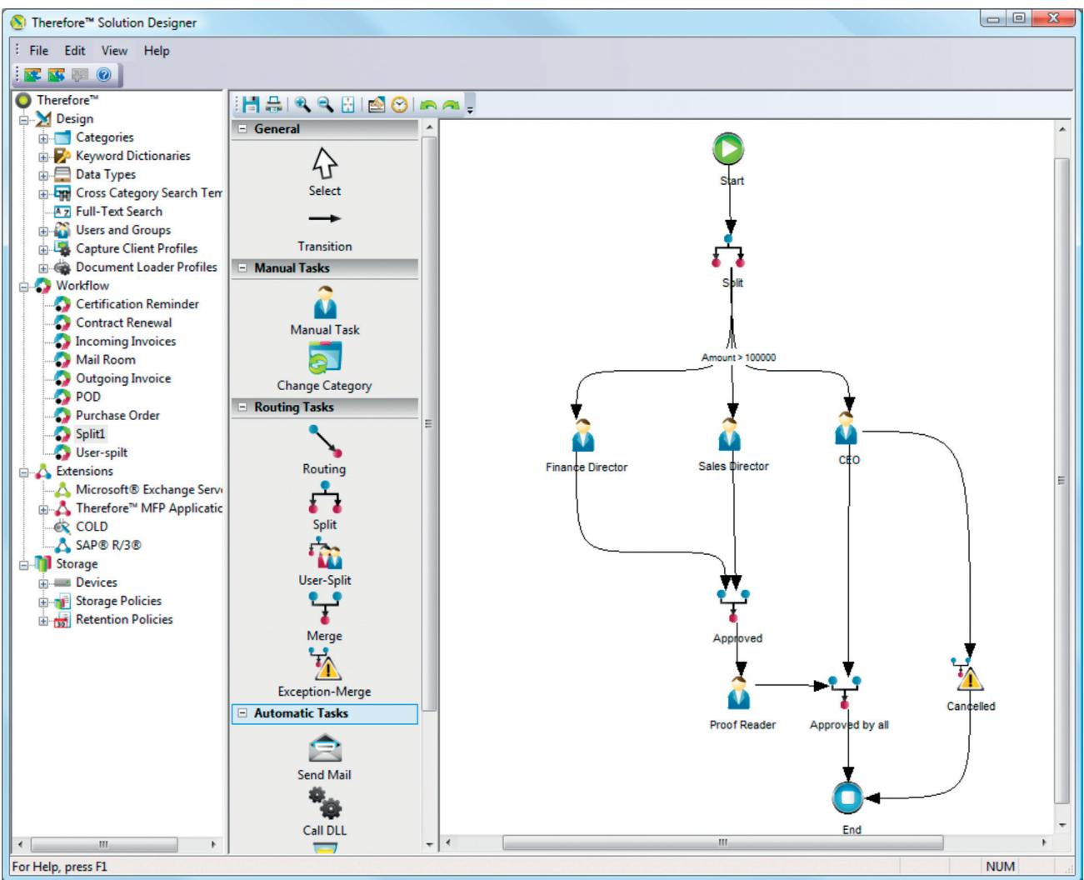Select the End node on the canvas
This screenshot has height=880, width=1084.
848,798
